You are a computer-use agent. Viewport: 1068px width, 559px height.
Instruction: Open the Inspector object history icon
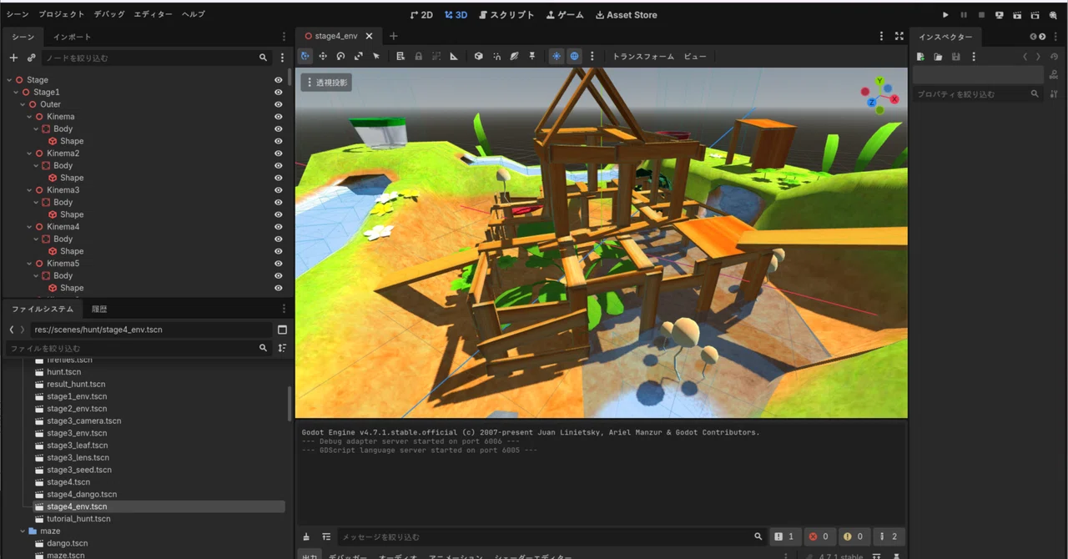tap(1054, 57)
